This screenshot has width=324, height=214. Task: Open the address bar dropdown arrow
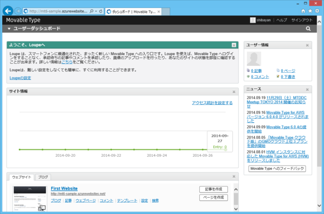pyautogui.click(x=96, y=11)
